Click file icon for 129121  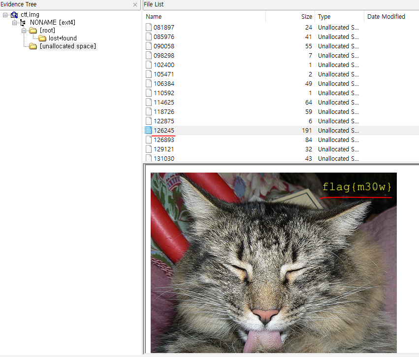[149, 149]
